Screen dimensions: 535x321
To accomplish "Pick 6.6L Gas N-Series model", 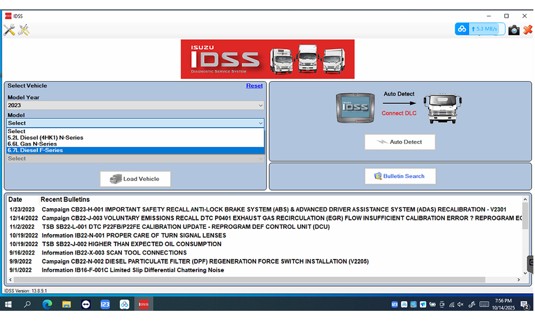I will (x=32, y=144).
